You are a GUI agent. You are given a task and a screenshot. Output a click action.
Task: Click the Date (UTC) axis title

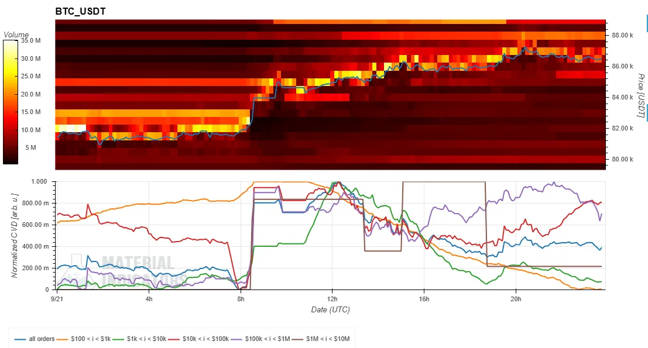330,309
